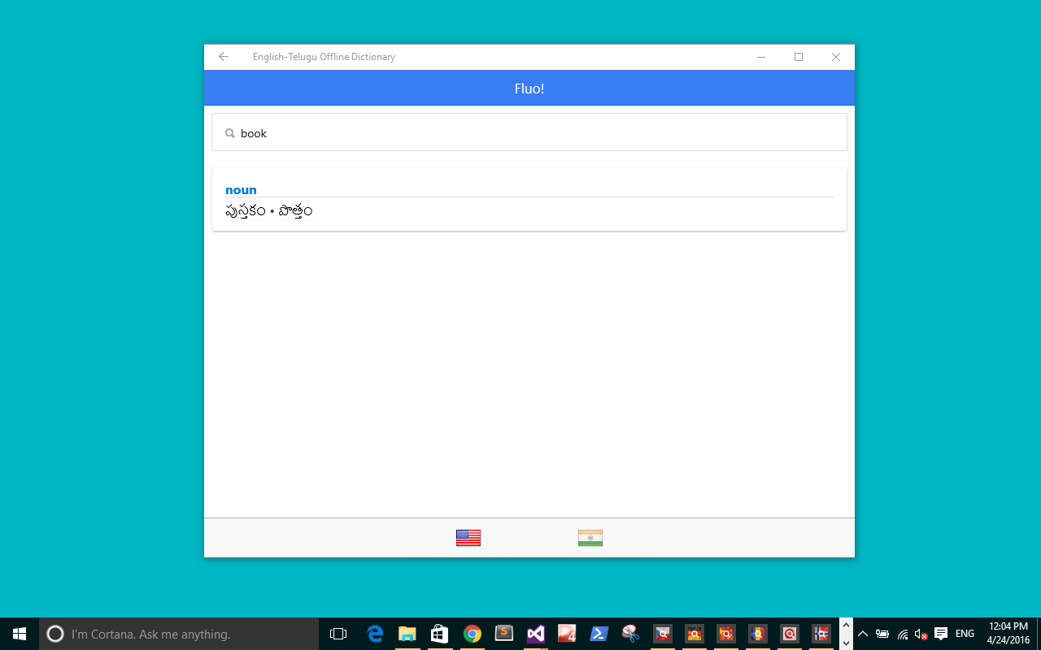Click the muted volume tray icon
Viewport: 1041px width, 650px height.
[x=921, y=634]
